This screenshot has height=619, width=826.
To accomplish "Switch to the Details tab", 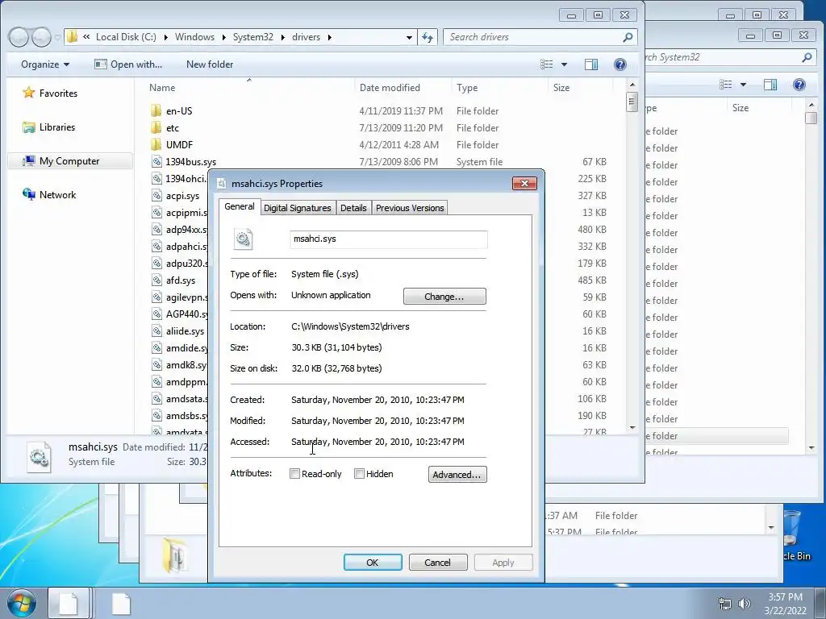I will pyautogui.click(x=353, y=208).
